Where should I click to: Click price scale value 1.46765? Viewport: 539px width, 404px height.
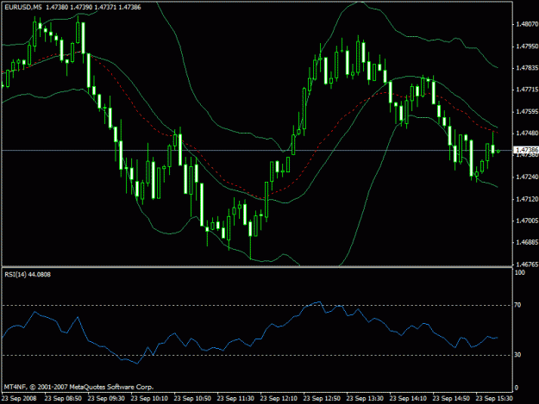click(527, 264)
